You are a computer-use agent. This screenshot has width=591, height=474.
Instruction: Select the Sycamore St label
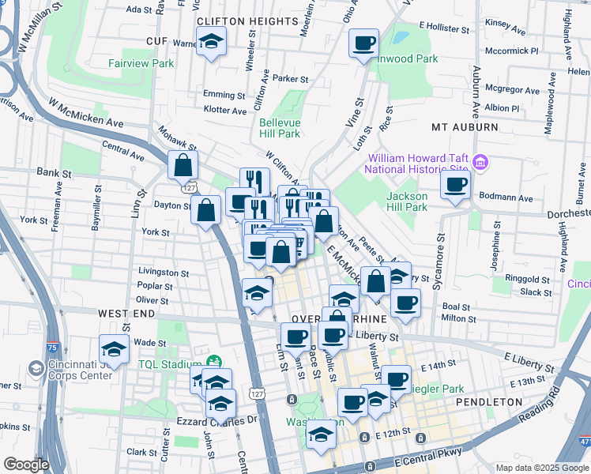tap(439, 261)
